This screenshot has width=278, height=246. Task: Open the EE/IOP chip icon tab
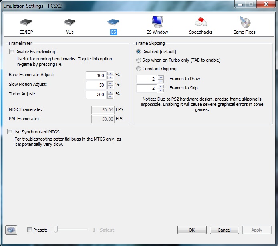pos(26,22)
